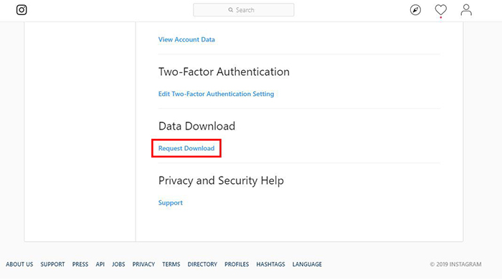Open the Privacy footer link
The width and height of the screenshot is (502, 279).
coord(143,264)
